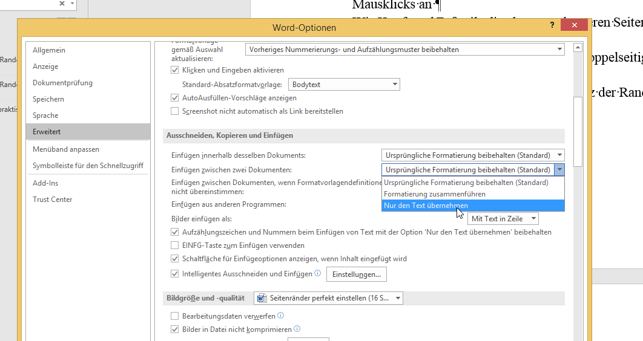Choose 'Formatierung zusammenführen' from the list

[x=473, y=194]
